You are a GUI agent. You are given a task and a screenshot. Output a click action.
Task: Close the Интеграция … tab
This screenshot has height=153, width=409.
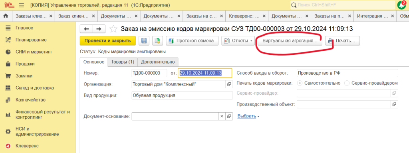point(392,16)
